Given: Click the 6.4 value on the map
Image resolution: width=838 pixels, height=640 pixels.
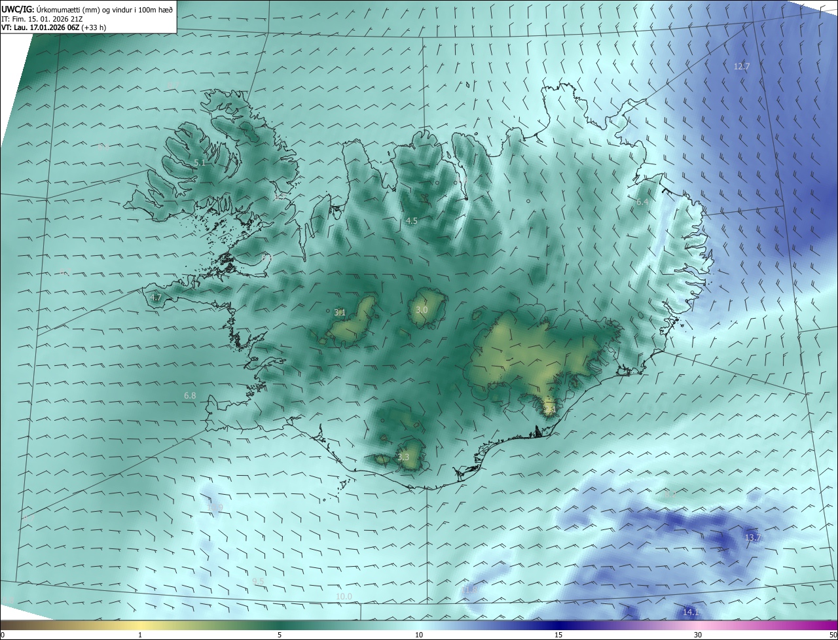Looking at the screenshot, I should pos(642,202).
